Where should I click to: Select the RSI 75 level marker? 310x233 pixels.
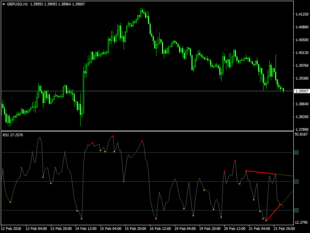point(296,153)
